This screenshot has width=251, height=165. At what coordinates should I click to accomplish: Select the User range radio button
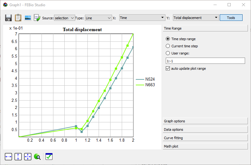click(168, 53)
